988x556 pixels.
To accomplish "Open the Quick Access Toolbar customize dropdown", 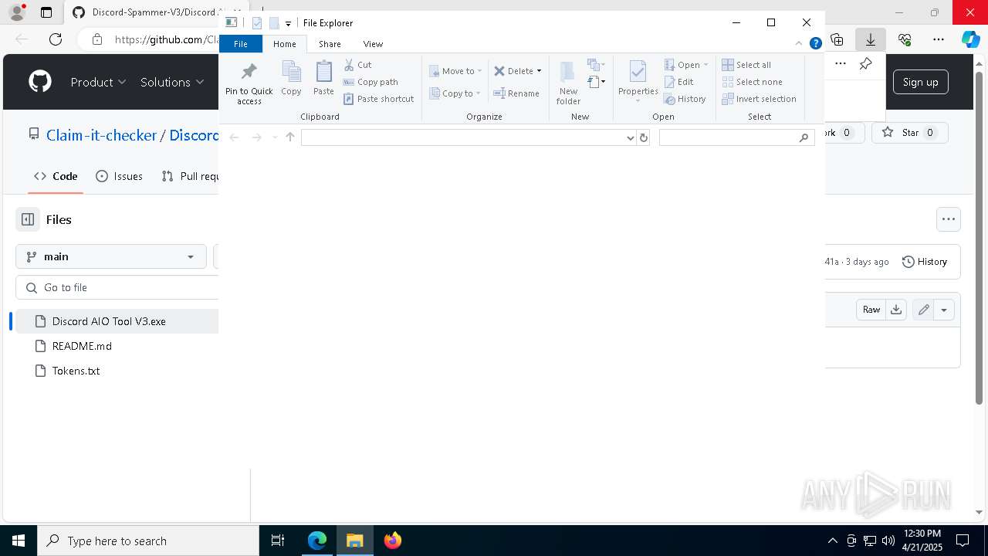I will point(288,23).
